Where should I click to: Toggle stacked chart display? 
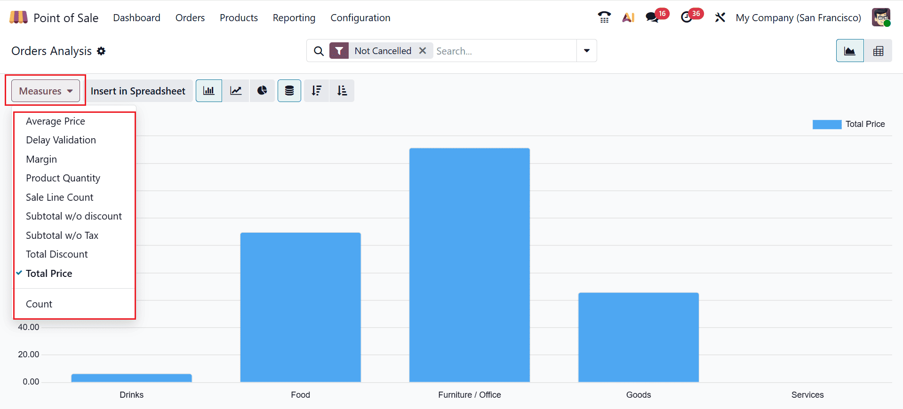coord(289,91)
